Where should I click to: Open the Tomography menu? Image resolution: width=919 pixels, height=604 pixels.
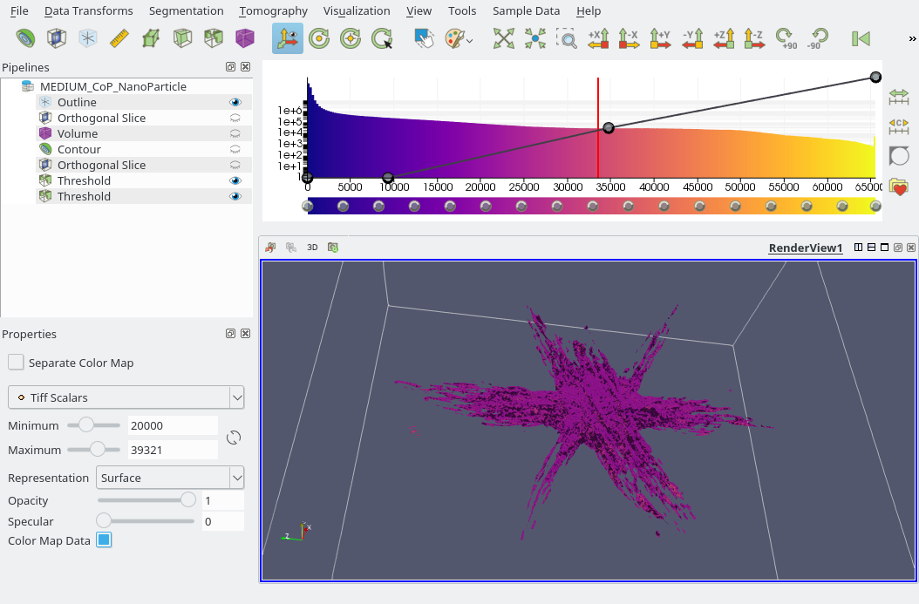273,10
